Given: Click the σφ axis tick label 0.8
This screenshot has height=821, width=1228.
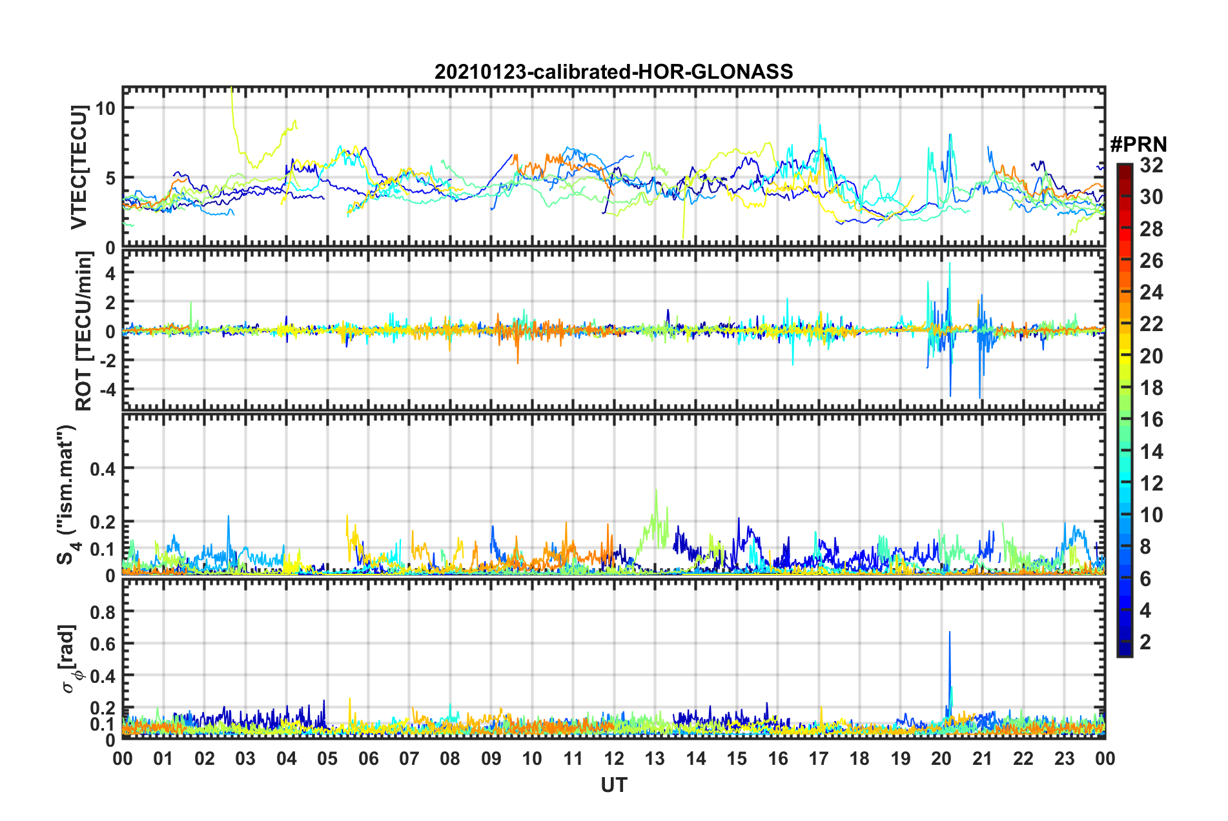Looking at the screenshot, I should click(x=103, y=611).
